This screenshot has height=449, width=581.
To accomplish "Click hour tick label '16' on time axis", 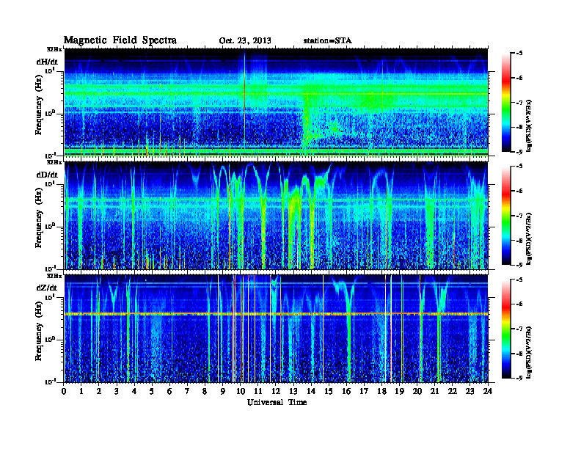I will (346, 391).
